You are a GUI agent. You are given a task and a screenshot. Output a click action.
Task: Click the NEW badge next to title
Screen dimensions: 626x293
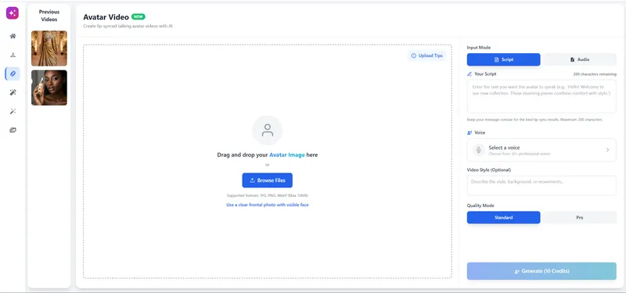tap(139, 16)
